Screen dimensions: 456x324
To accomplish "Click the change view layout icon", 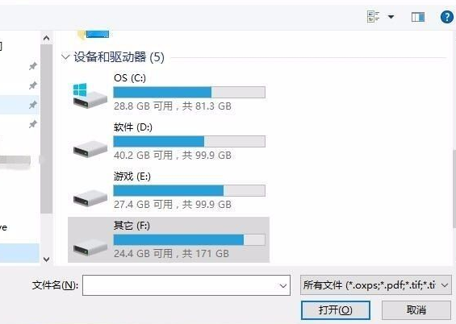I will (x=373, y=17).
